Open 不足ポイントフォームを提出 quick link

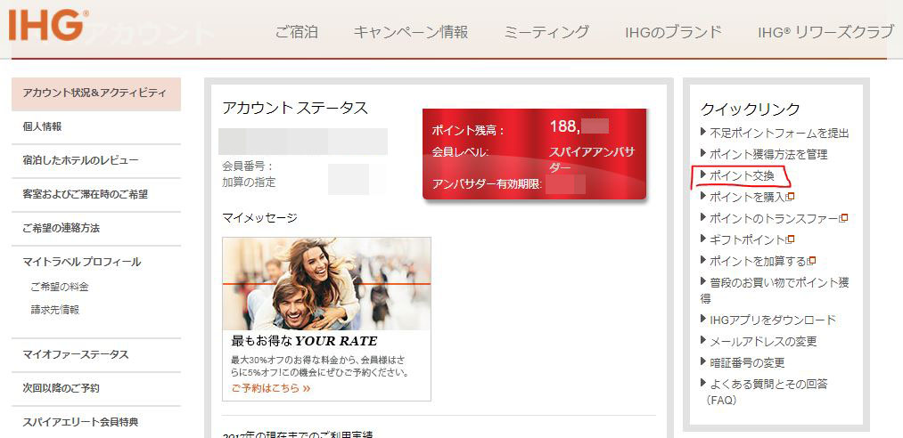tap(779, 134)
